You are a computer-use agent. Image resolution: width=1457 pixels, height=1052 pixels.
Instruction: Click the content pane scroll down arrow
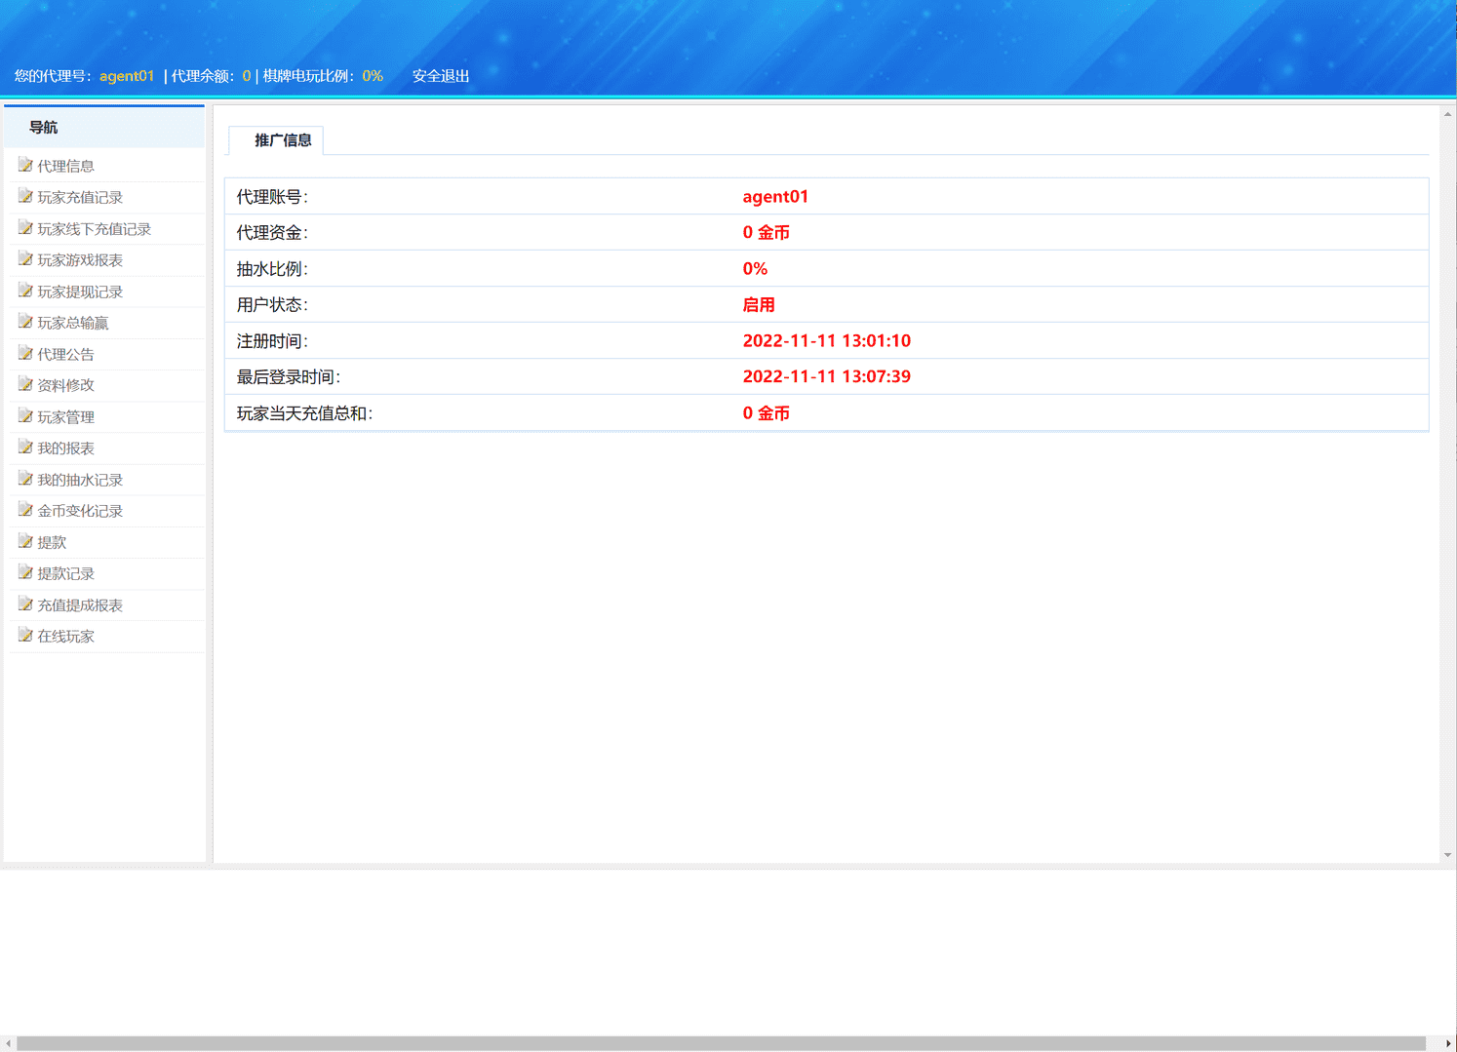coord(1447,855)
